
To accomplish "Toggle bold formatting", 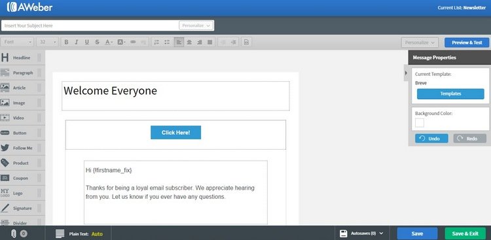I will pyautogui.click(x=66, y=43).
